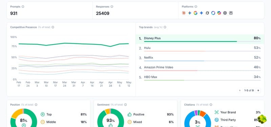Click the Google G platform icon
This screenshot has height=127, width=271.
coord(195,13)
